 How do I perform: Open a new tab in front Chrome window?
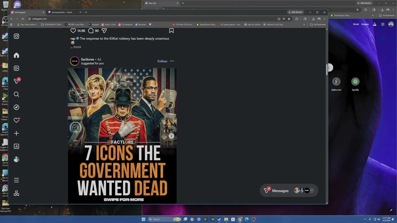[86, 12]
